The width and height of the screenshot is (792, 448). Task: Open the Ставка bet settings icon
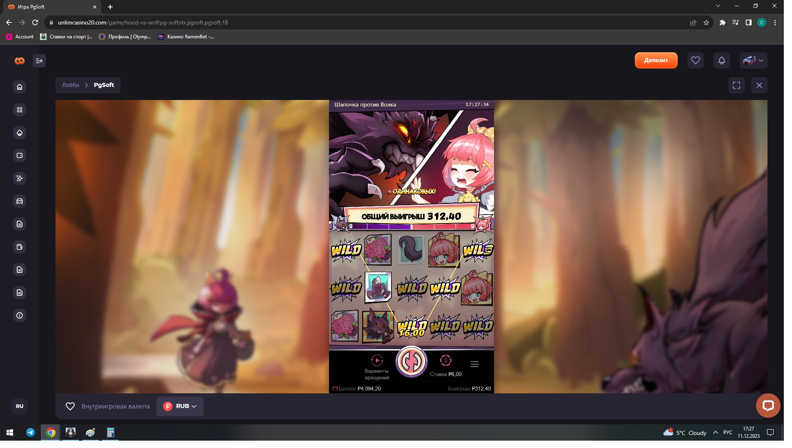445,361
